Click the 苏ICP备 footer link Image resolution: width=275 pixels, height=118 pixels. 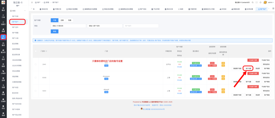(142, 105)
